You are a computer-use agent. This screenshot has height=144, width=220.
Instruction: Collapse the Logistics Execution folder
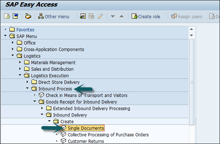20,75
